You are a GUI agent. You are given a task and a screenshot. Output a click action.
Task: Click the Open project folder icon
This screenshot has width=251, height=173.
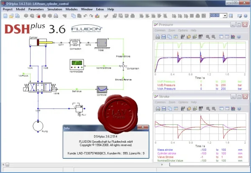[x=11, y=16]
